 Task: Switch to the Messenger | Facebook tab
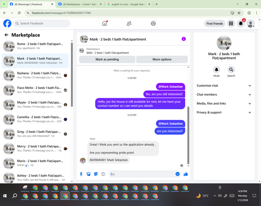31,4
